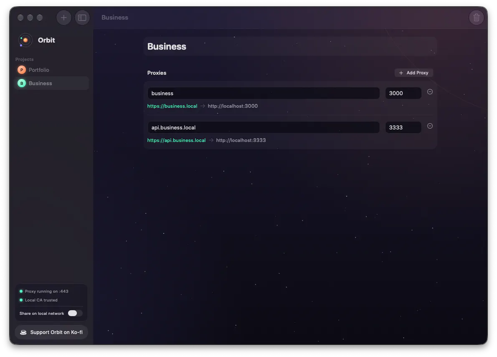Delete project with trash icon

(x=477, y=18)
